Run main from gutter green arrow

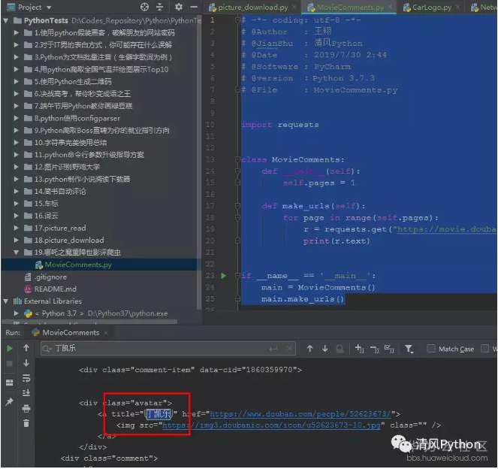pyautogui.click(x=224, y=276)
